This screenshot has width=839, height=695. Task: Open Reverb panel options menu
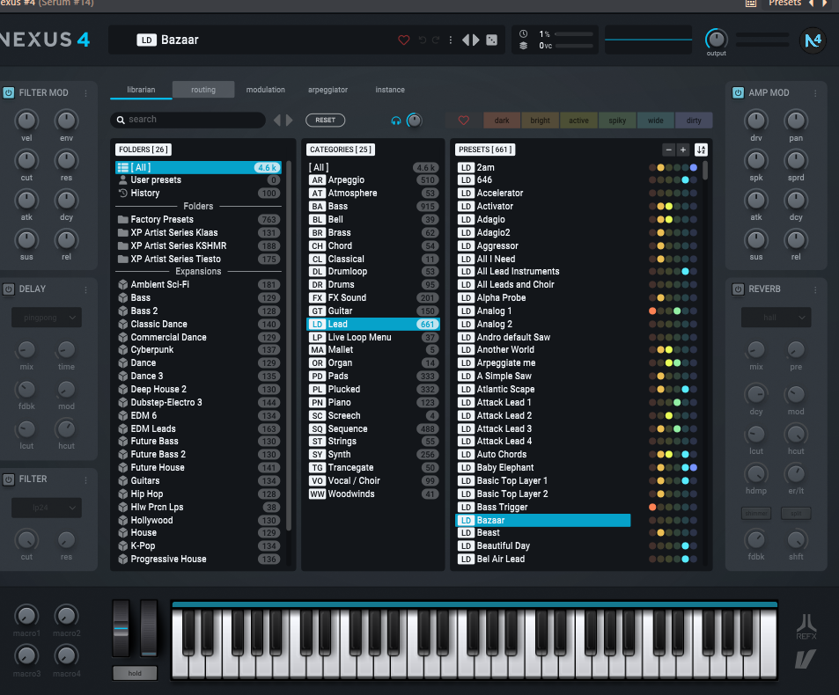click(x=815, y=289)
